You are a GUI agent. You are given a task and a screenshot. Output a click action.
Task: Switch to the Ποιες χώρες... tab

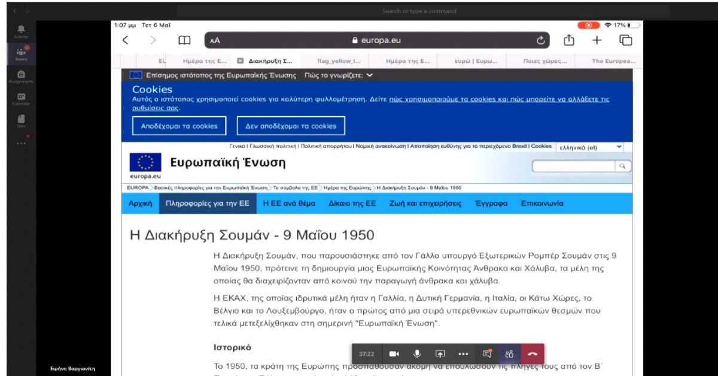[x=540, y=60]
